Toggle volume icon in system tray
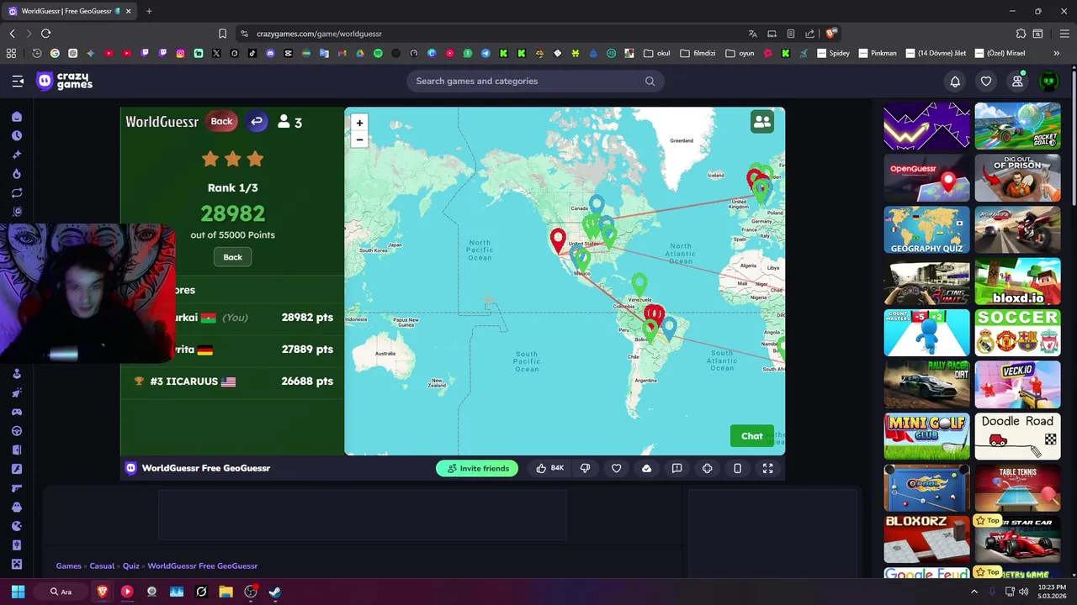The image size is (1077, 605). [1024, 592]
